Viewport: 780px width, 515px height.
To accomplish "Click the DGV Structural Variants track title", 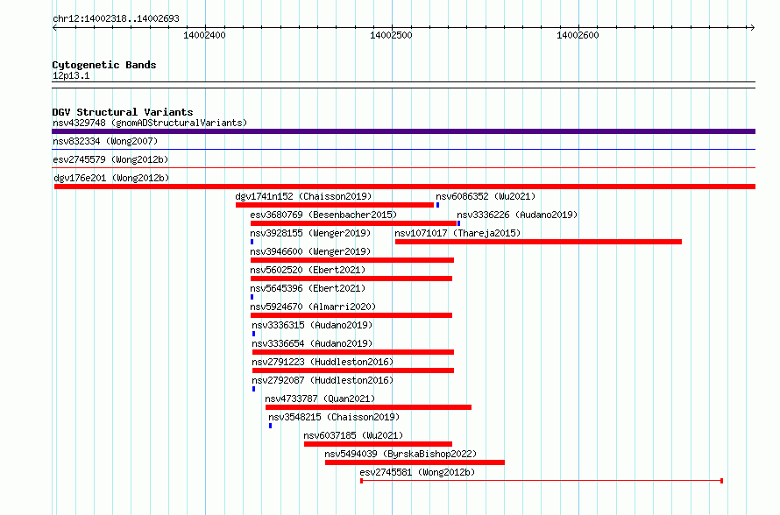I will (x=123, y=112).
